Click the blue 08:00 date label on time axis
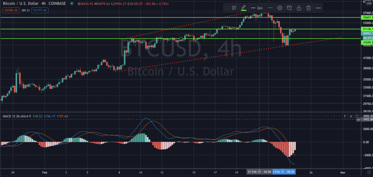The image size is (373, 177). pos(284,172)
